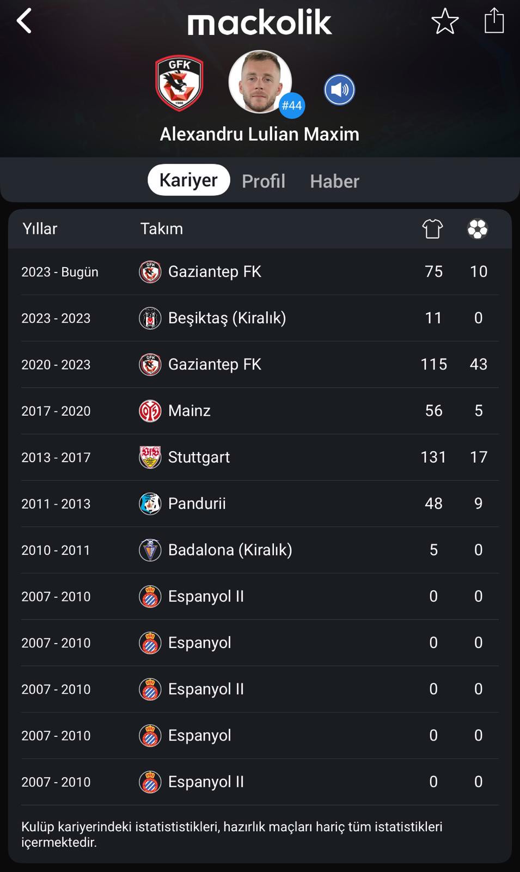This screenshot has width=520, height=872.
Task: Tap the Pandurii club logo
Action: [x=150, y=504]
